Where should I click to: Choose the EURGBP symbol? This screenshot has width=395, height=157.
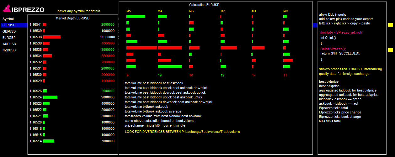tap(9, 38)
